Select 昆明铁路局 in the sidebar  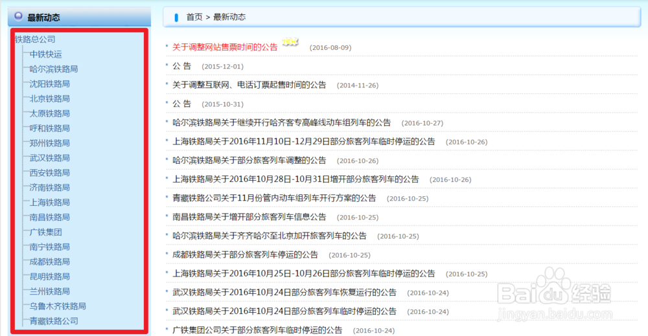click(50, 277)
